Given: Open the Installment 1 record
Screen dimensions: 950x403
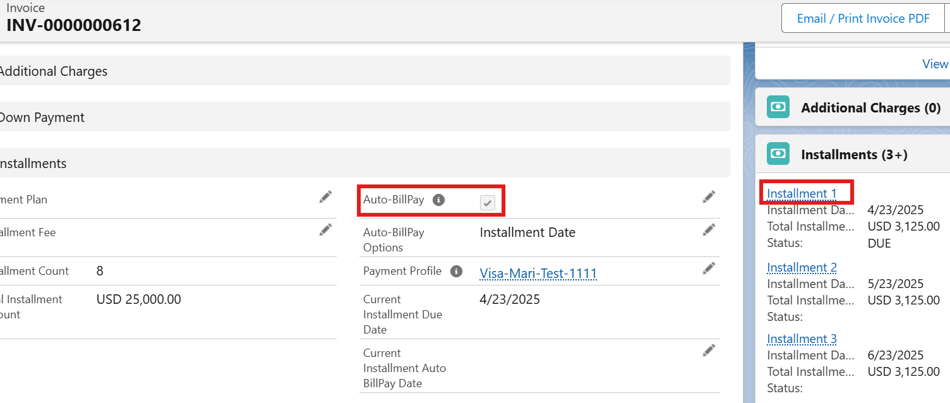Looking at the screenshot, I should tap(802, 194).
